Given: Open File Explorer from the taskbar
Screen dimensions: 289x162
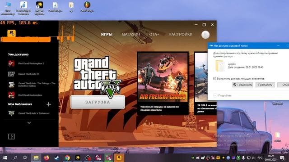Looking at the screenshot, I should pos(36,157).
